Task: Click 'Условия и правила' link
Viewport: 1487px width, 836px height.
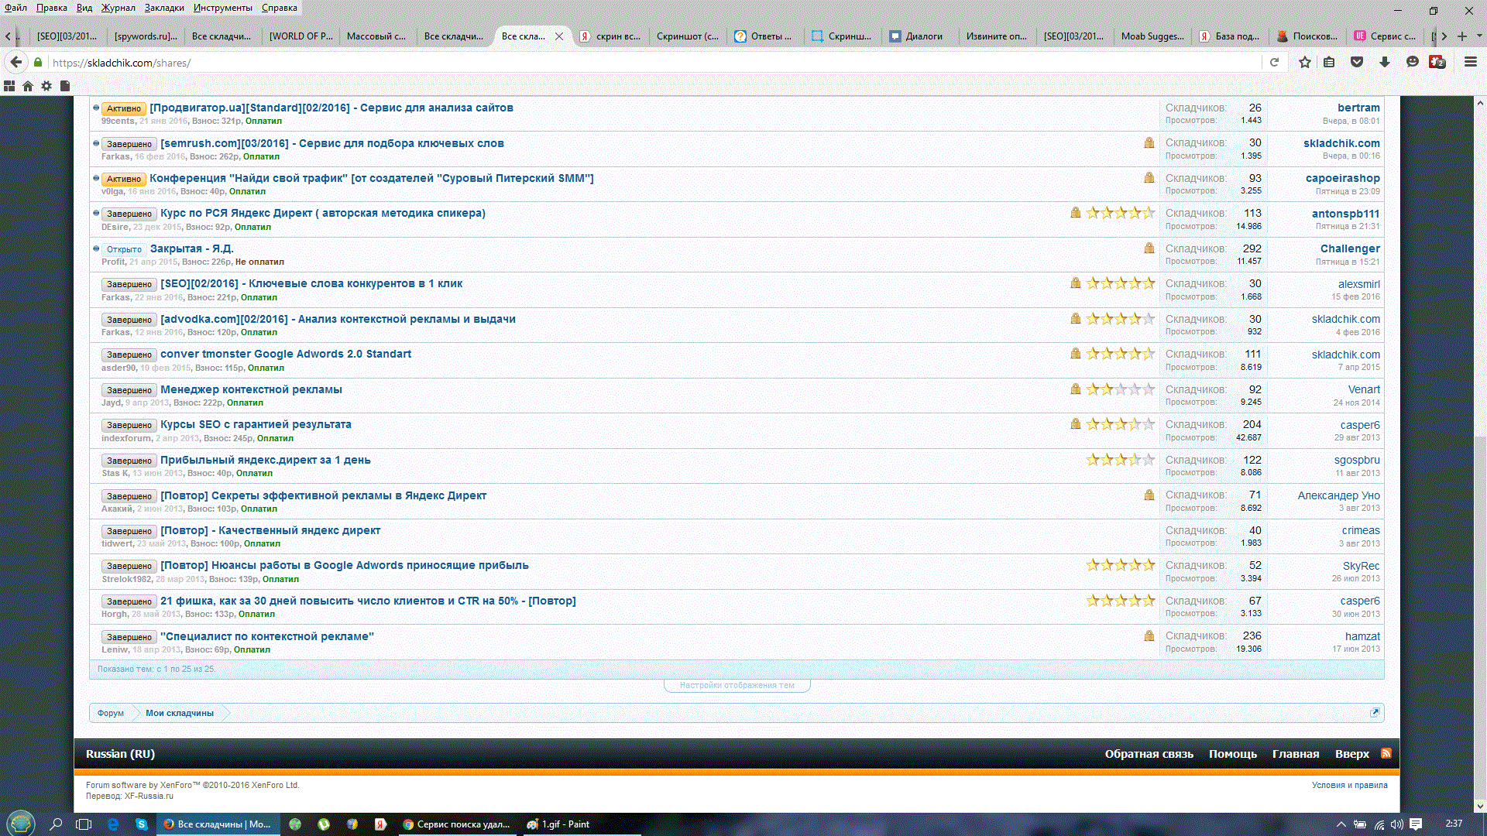Action: point(1350,785)
